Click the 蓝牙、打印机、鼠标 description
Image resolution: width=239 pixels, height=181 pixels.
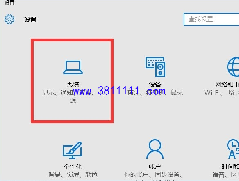tap(155, 92)
